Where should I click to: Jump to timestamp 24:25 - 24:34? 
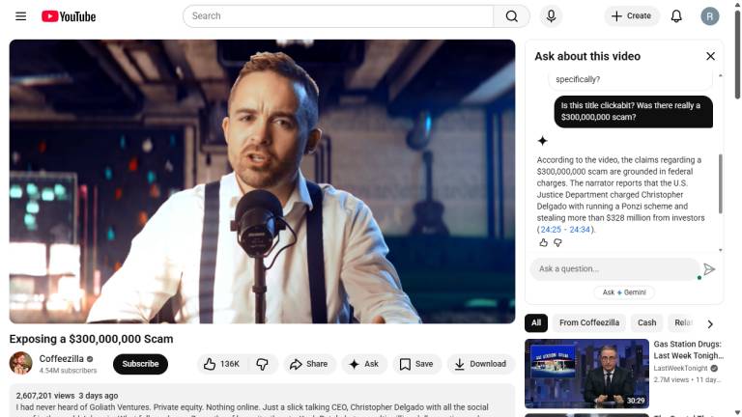[x=565, y=230]
